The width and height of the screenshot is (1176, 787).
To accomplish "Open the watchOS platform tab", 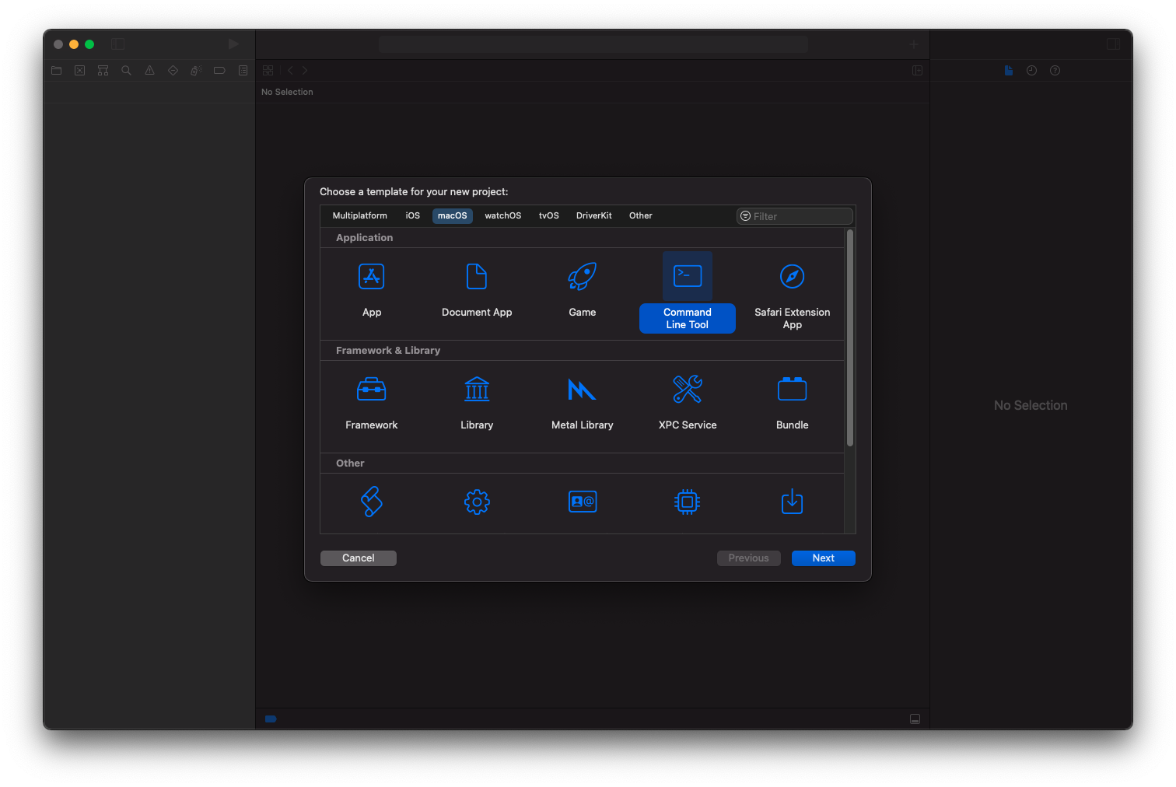I will [502, 216].
